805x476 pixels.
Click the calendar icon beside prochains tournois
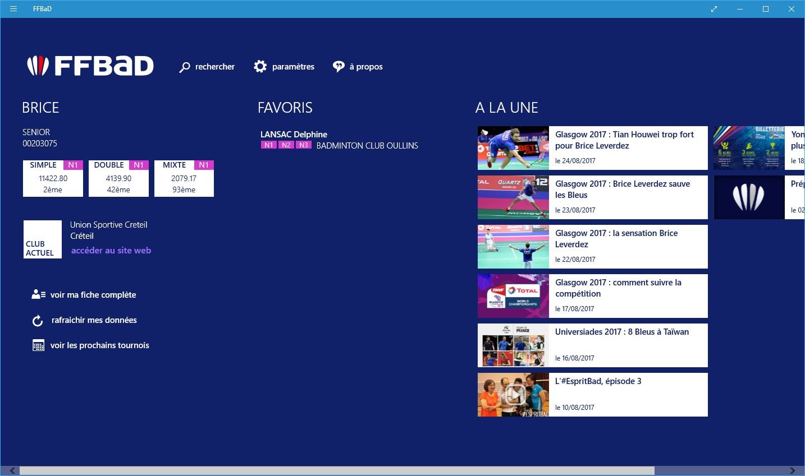[x=38, y=345]
